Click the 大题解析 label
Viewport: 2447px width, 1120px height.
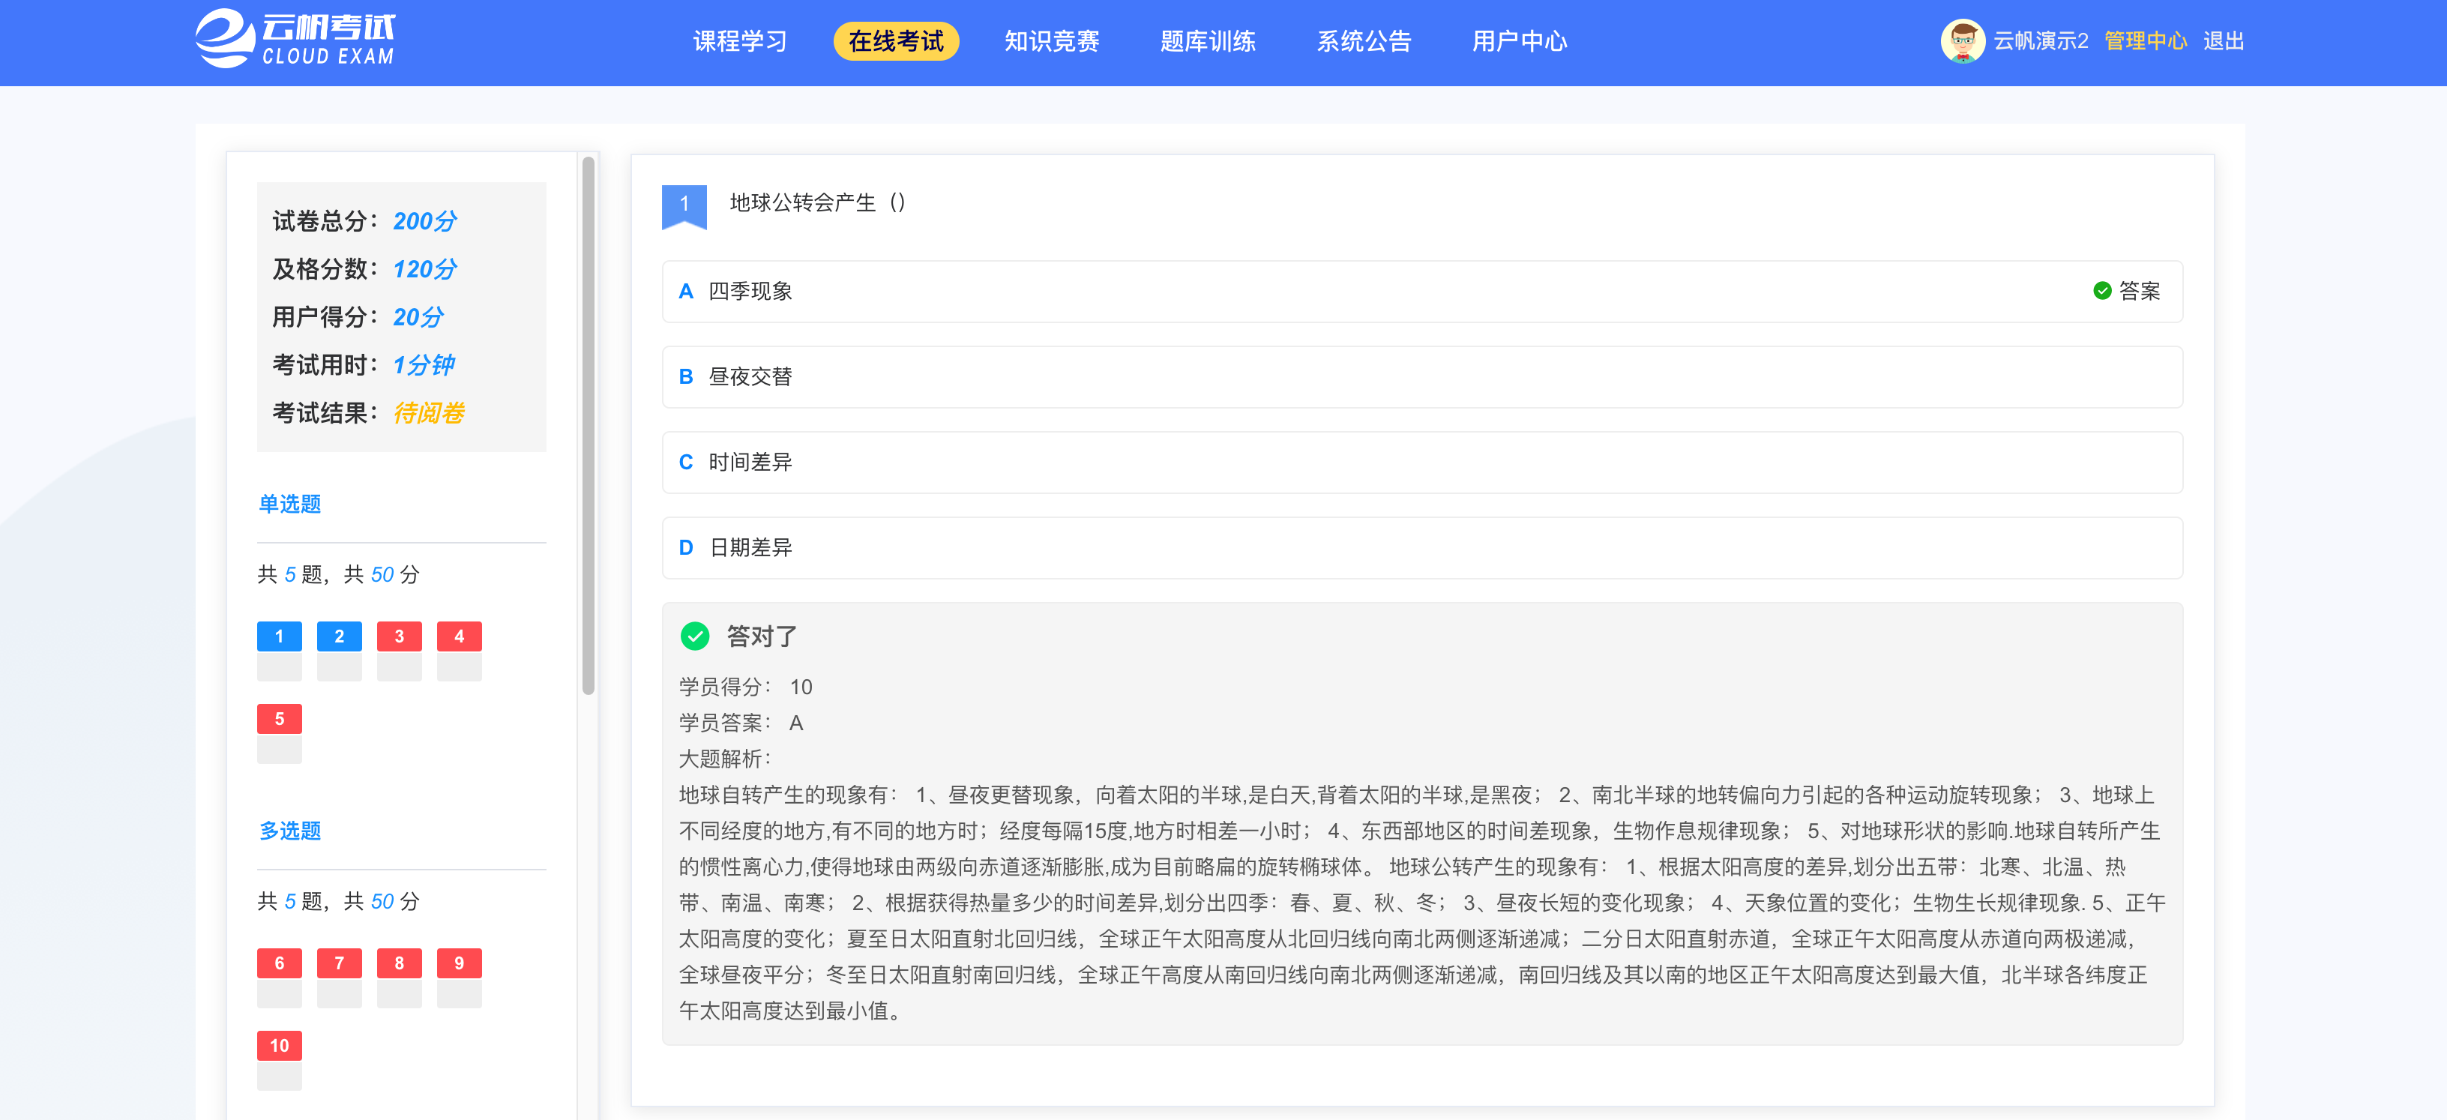click(726, 759)
